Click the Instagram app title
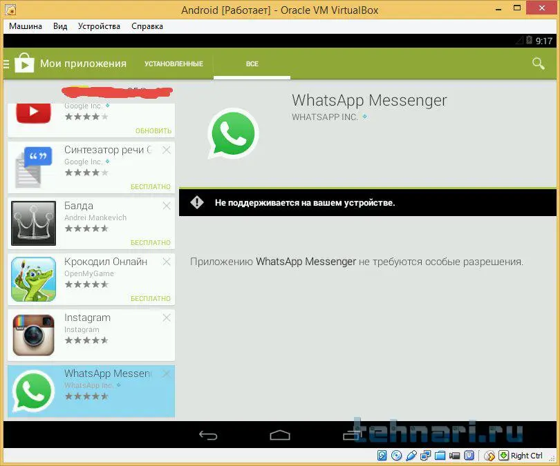This screenshot has width=560, height=466. coord(88,318)
